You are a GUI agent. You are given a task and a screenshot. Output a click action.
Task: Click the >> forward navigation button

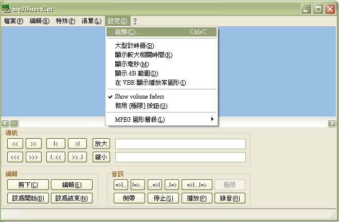[33, 144]
